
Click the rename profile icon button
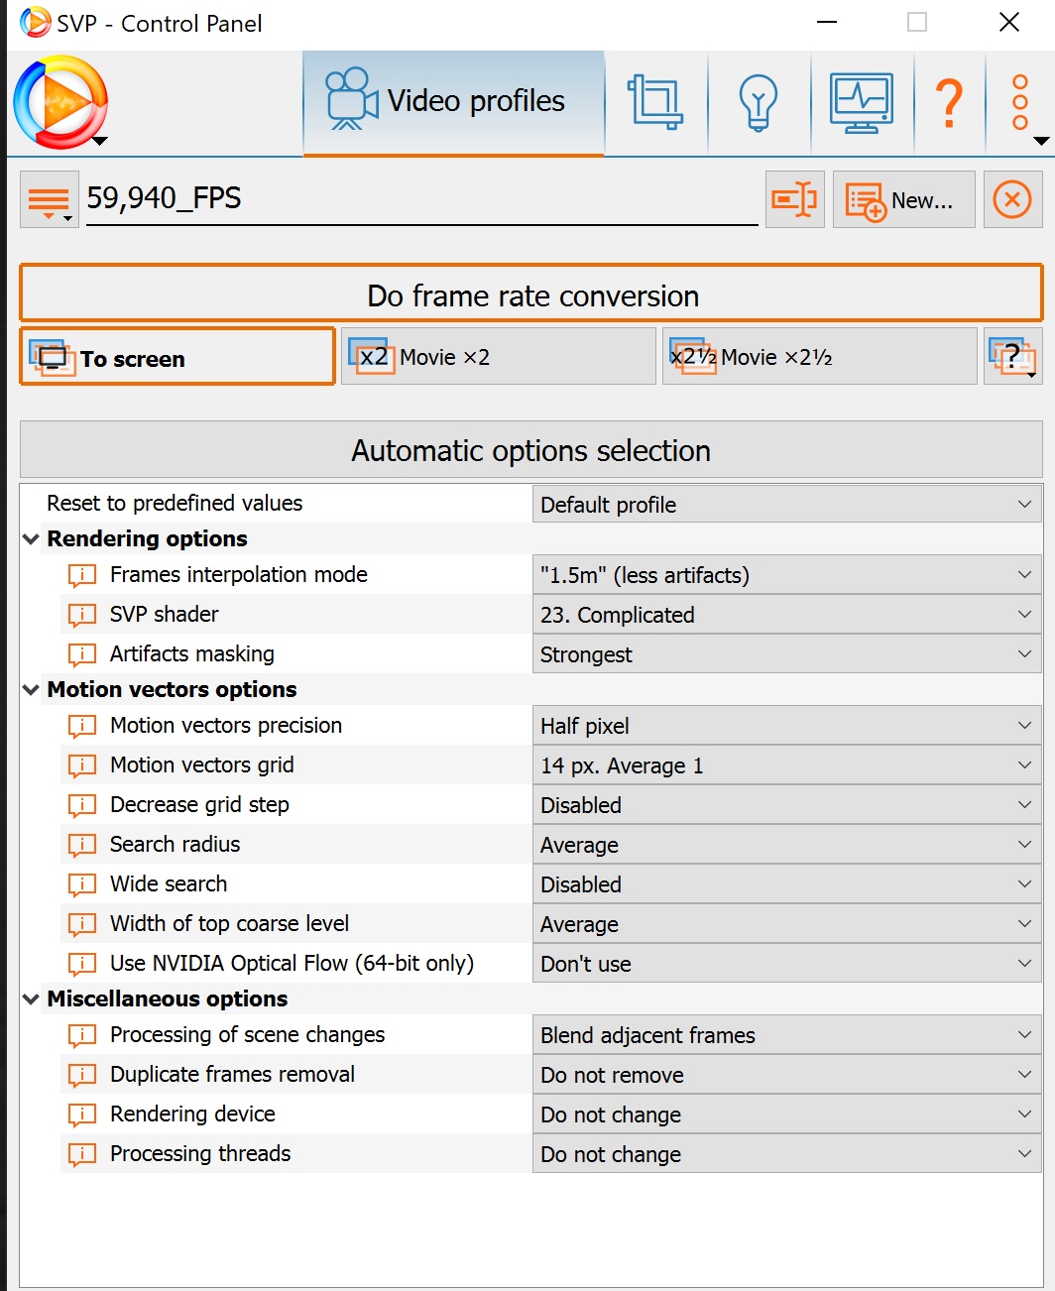click(794, 199)
